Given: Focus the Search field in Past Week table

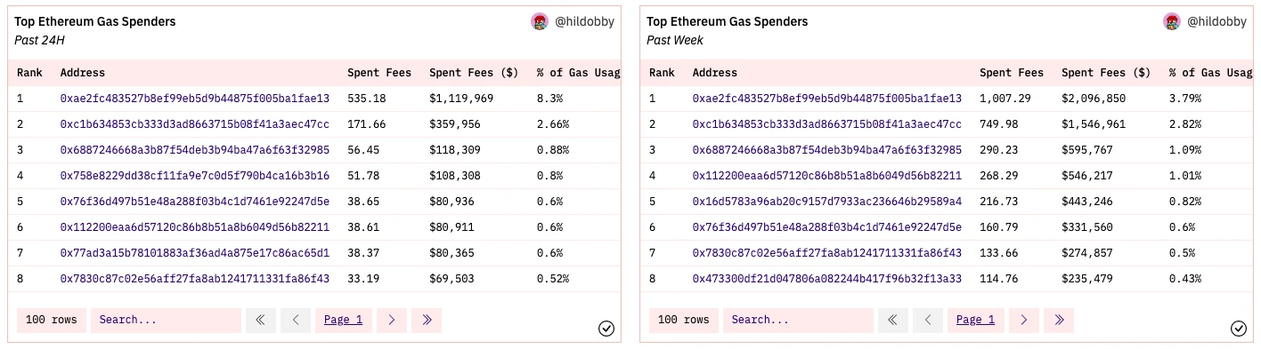Looking at the screenshot, I should click(798, 320).
